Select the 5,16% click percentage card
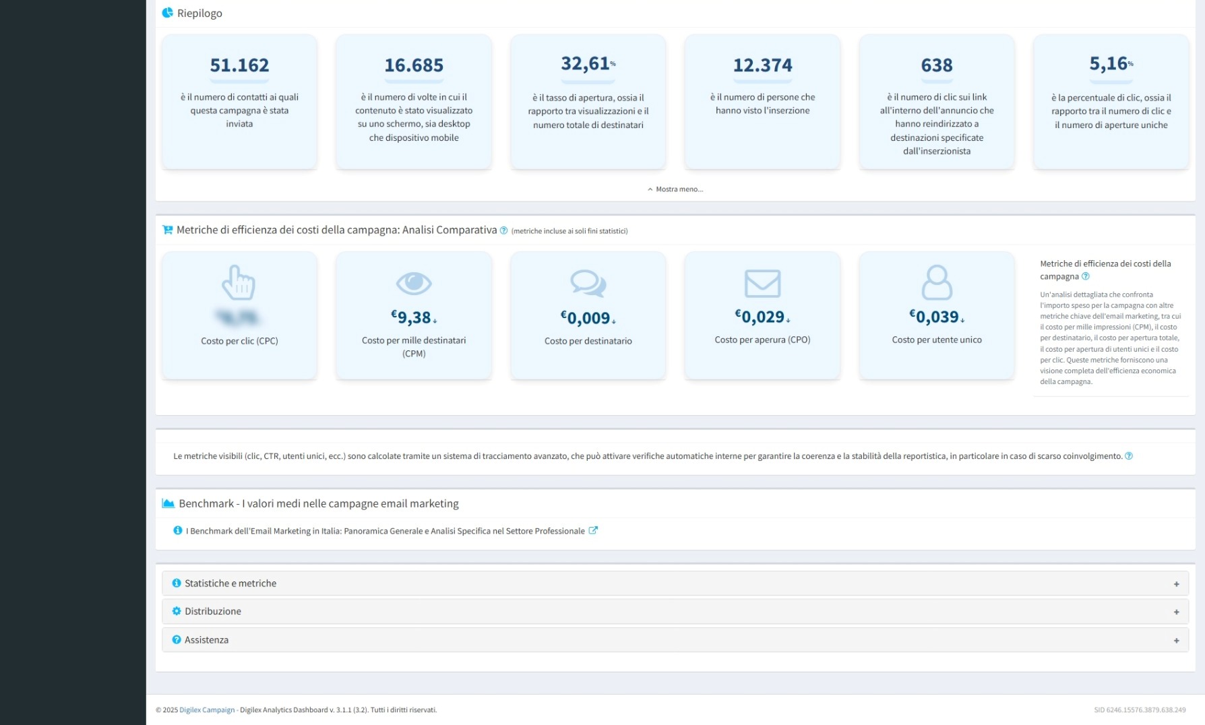This screenshot has height=725, width=1205. (1111, 101)
